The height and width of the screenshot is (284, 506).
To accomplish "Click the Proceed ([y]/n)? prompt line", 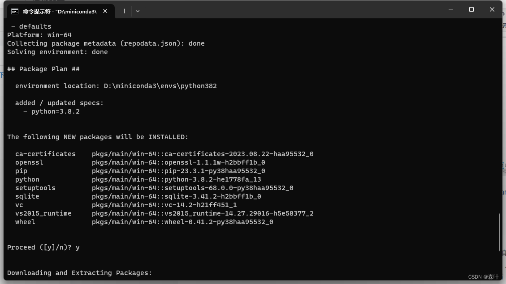I will pyautogui.click(x=43, y=247).
